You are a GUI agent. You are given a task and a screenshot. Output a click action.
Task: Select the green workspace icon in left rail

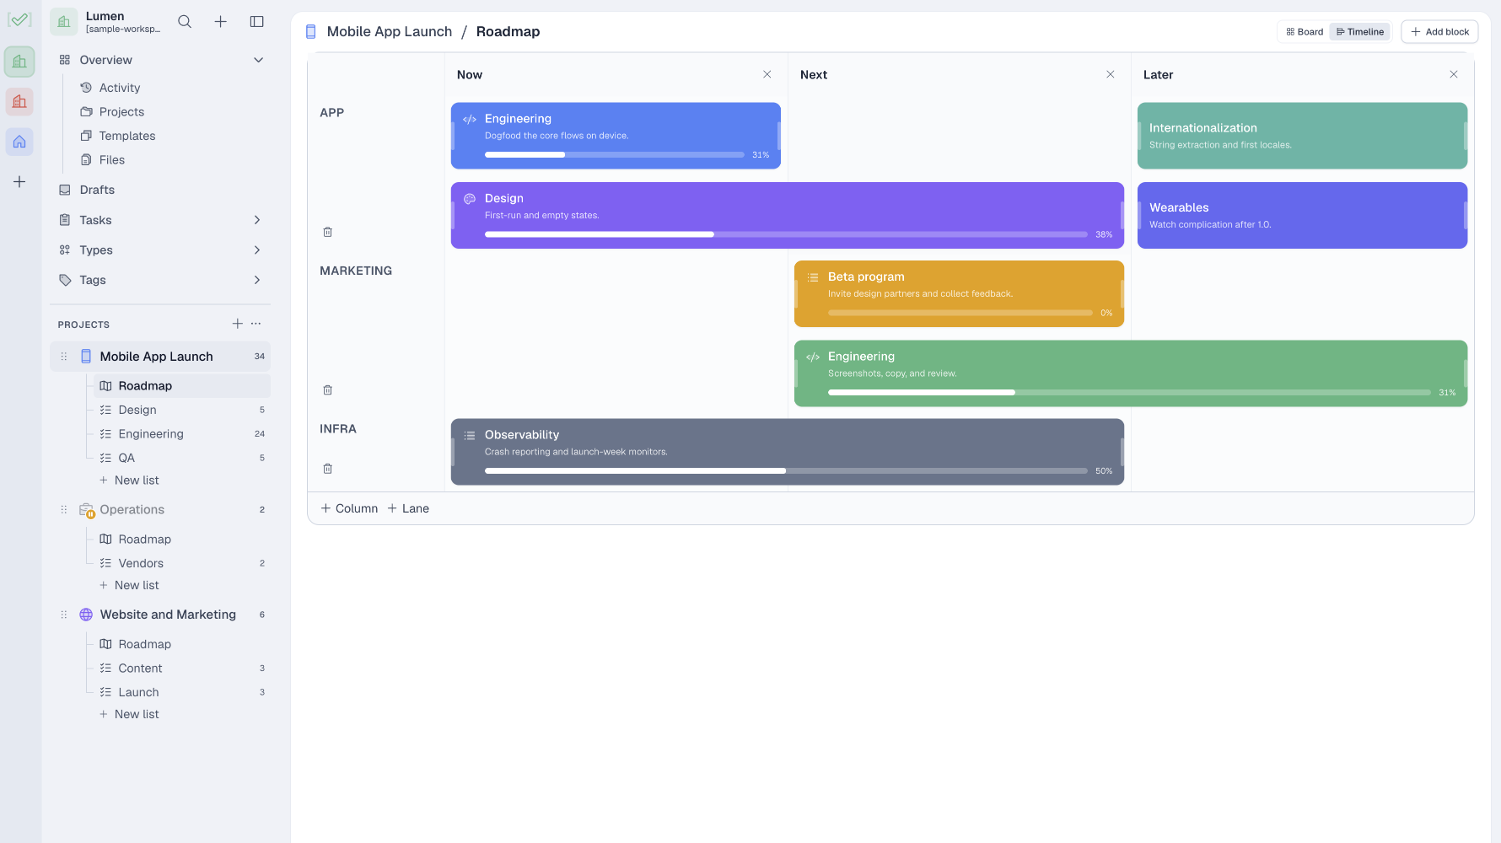(19, 62)
